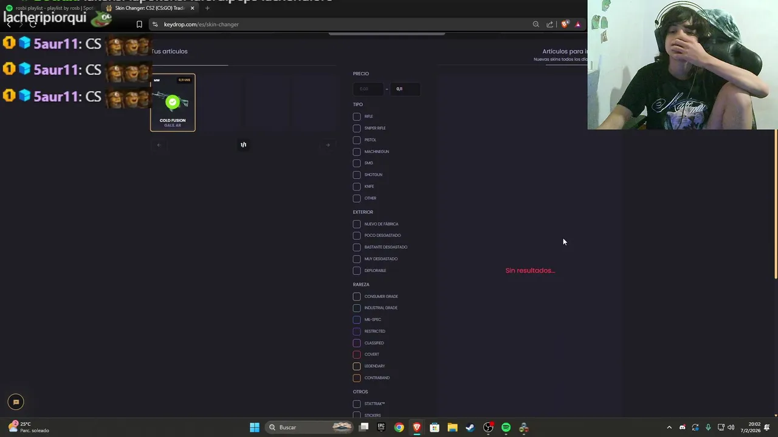Toggle the SMG type checkbox
The height and width of the screenshot is (437, 778).
click(x=357, y=163)
